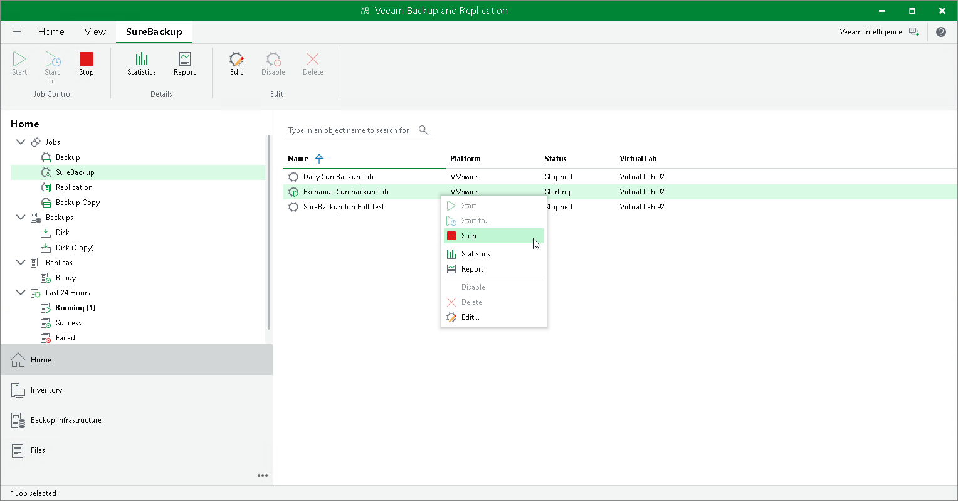Open the Inventory navigation pane
958x501 pixels.
(x=137, y=390)
